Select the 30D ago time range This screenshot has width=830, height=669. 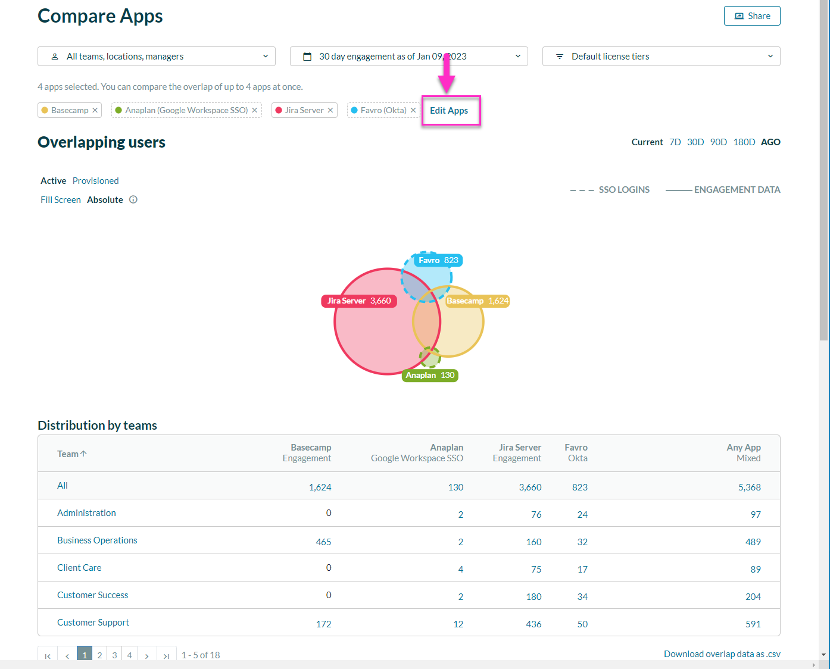pos(695,142)
